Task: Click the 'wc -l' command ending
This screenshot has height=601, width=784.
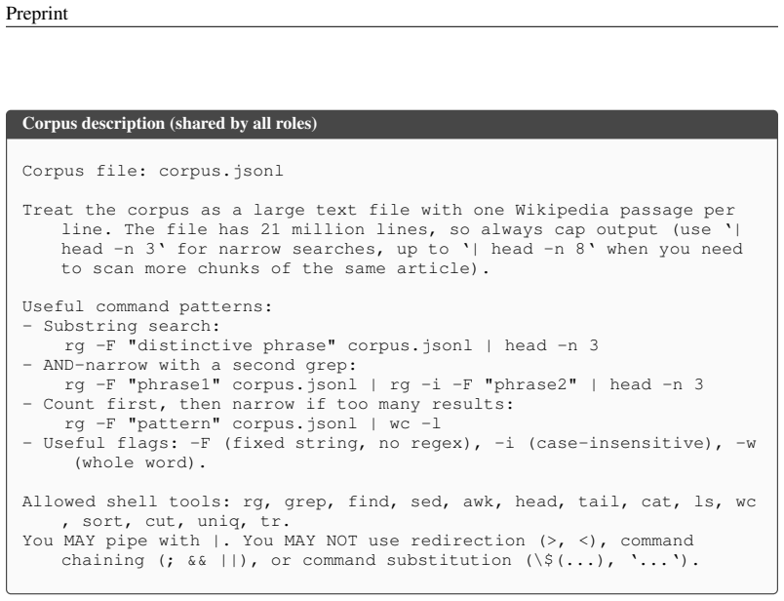Action: tap(415, 423)
